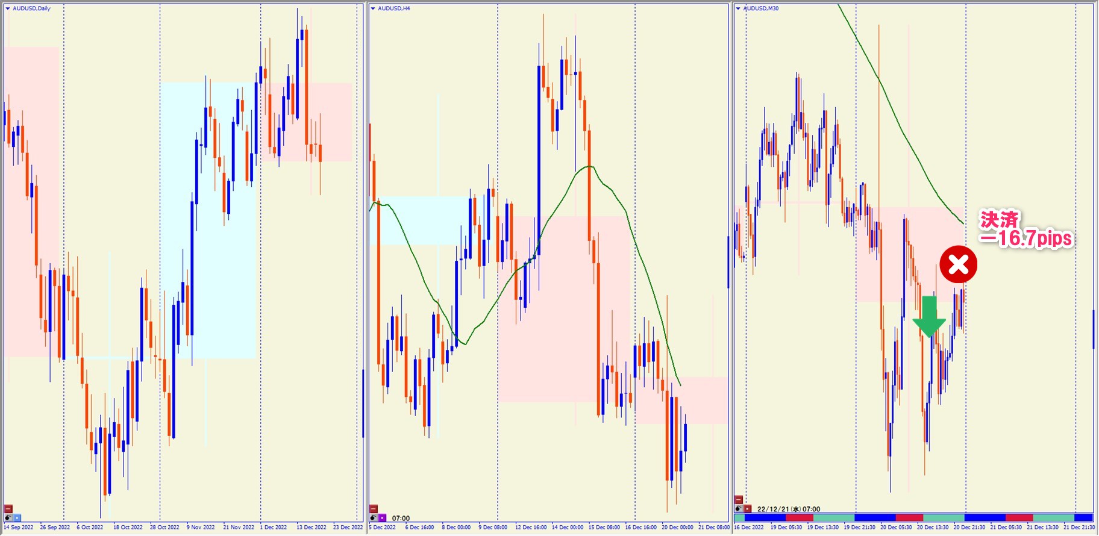Viewport: 1099px width, 536px height.
Task: Click the 決済 -16.7pips label
Action: (1024, 229)
